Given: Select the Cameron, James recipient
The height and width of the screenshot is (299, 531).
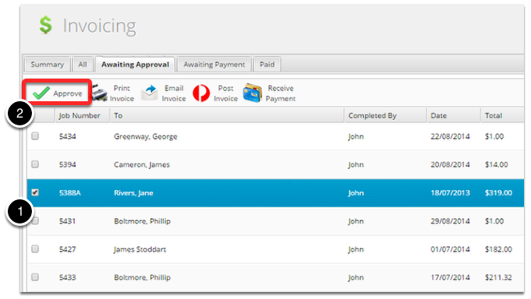Looking at the screenshot, I should click(x=142, y=165).
